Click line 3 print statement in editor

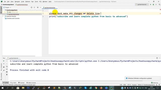point(88,16)
